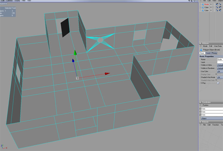Expand the Shaded Wire Color arrow
Screen dimensions: 223x151
pyautogui.click(x=216, y=80)
